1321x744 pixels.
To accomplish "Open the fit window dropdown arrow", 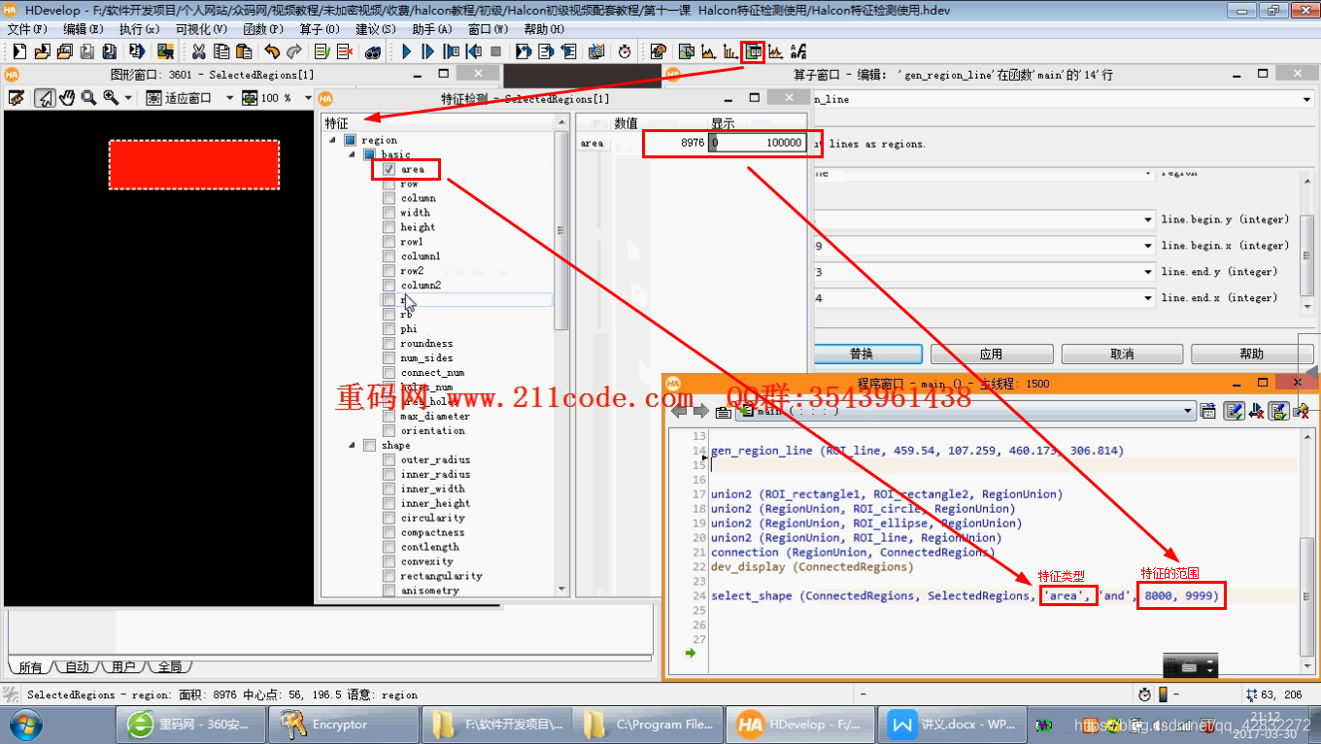I will (229, 97).
